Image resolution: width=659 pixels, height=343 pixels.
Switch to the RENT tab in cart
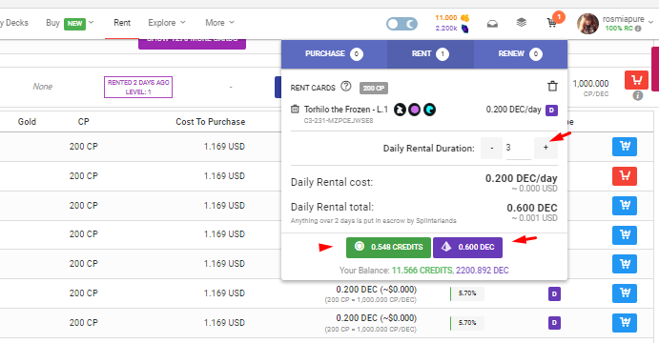point(430,53)
